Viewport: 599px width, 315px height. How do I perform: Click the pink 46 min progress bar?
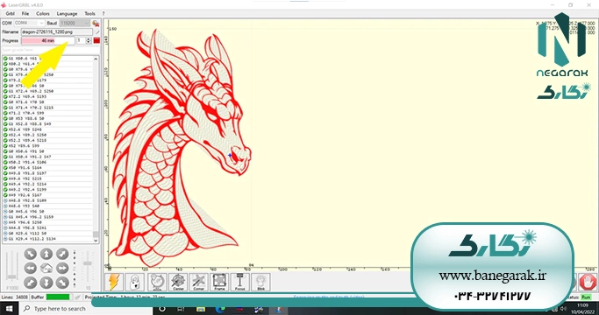pyautogui.click(x=47, y=40)
